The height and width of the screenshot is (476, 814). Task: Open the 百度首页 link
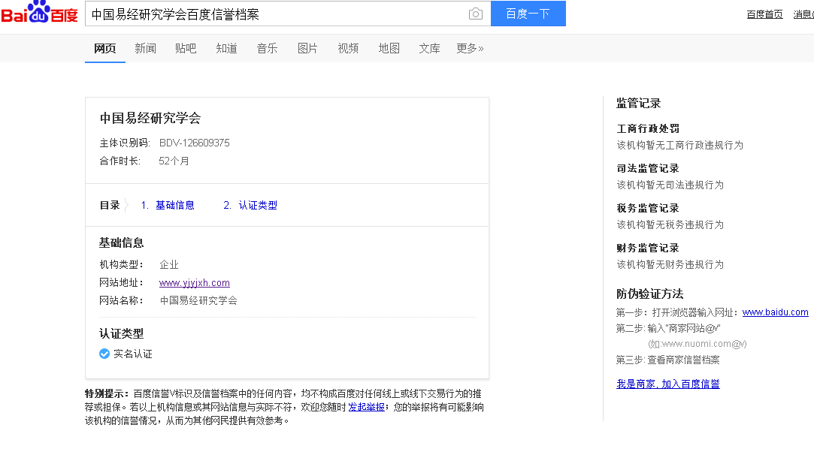[764, 14]
